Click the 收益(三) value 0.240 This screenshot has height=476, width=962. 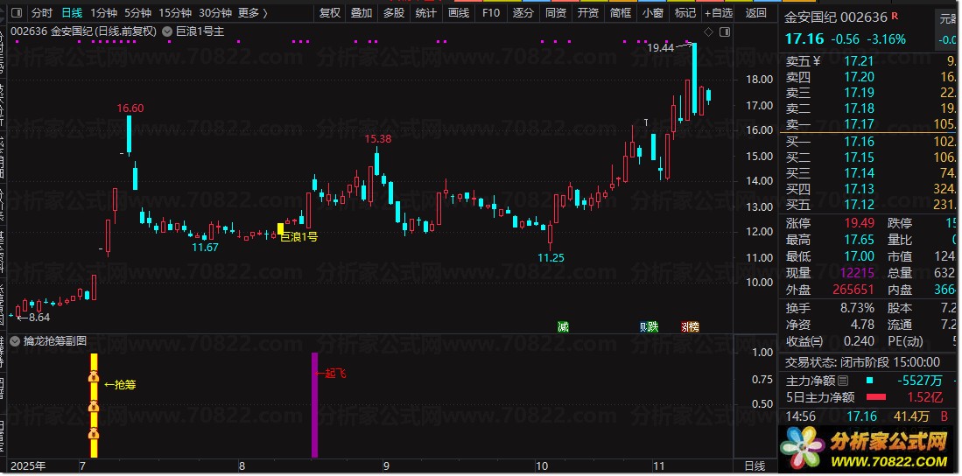point(859,341)
